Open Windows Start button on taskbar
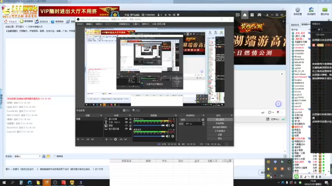Image resolution: width=332 pixels, height=186 pixels. 4,183
